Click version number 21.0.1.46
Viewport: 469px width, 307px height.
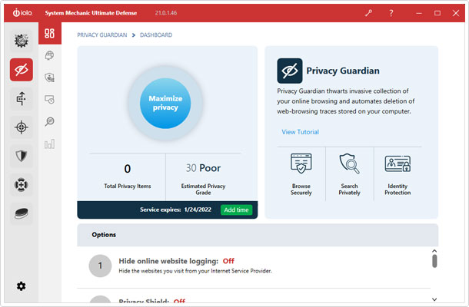[166, 13]
